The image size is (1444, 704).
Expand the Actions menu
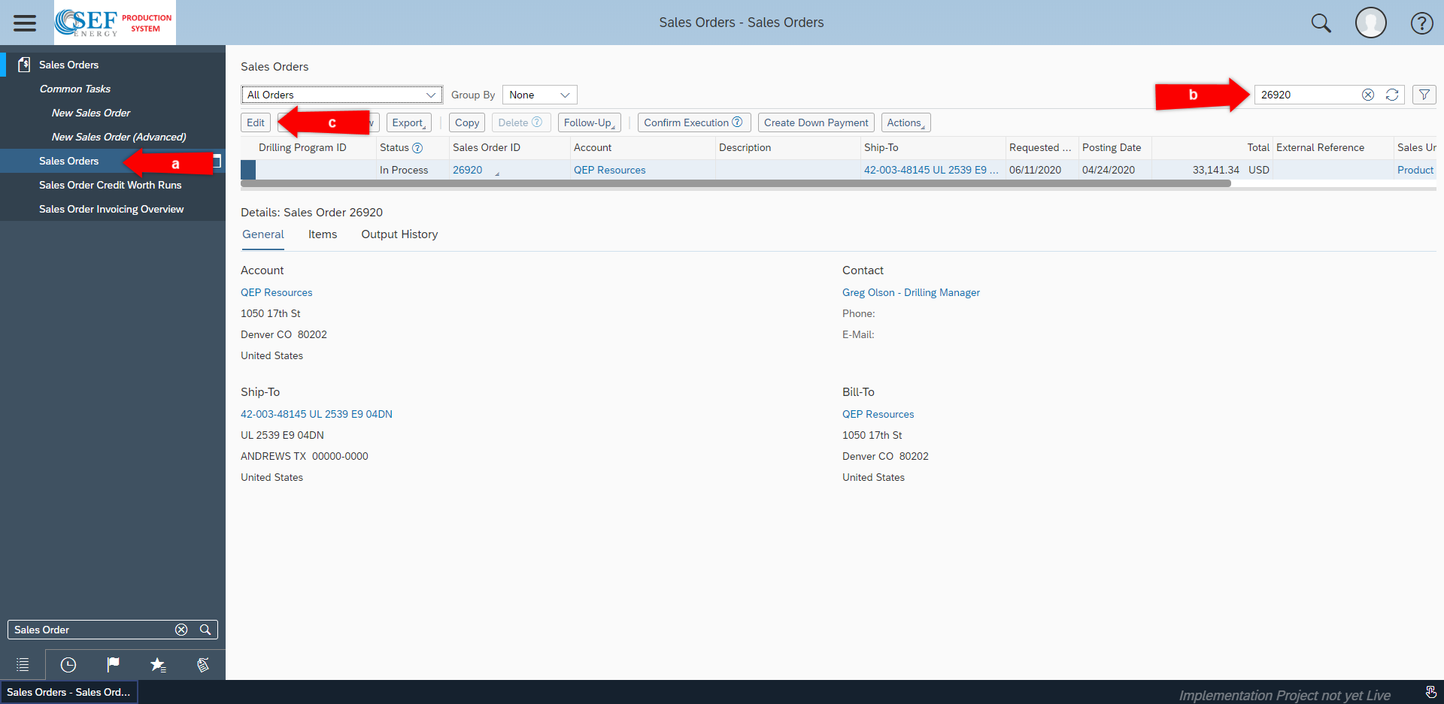tap(906, 122)
